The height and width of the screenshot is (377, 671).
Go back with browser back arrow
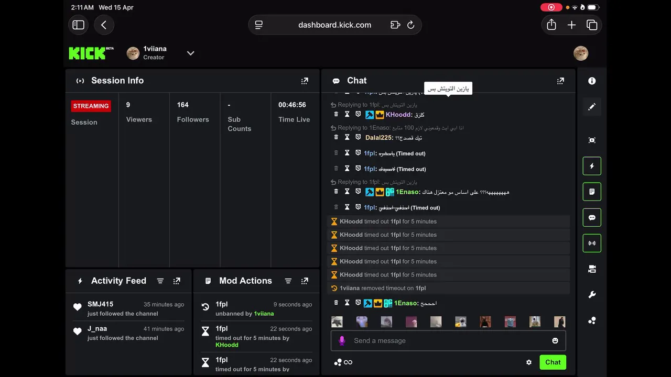(104, 25)
